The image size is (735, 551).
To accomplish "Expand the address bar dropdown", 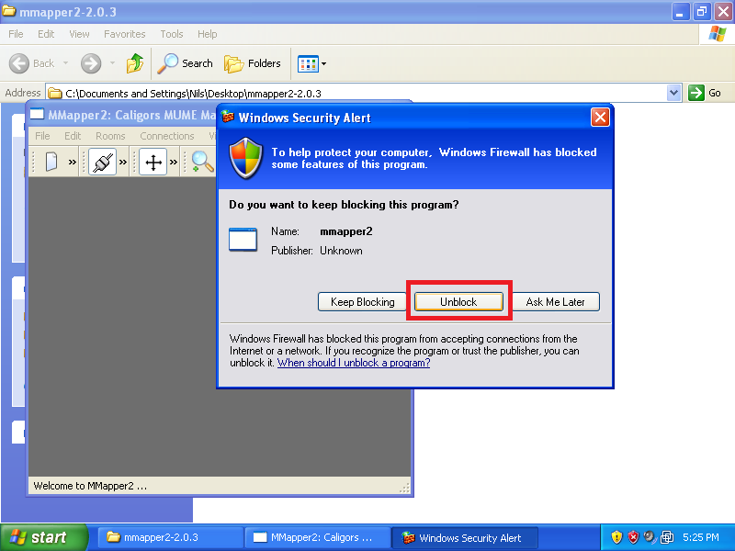I will coord(673,93).
